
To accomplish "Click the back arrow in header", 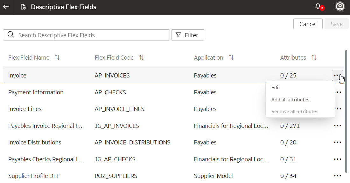I will (6, 7).
